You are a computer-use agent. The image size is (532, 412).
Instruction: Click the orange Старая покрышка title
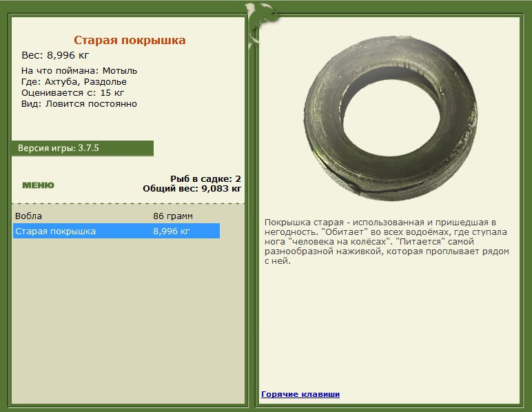(x=130, y=40)
